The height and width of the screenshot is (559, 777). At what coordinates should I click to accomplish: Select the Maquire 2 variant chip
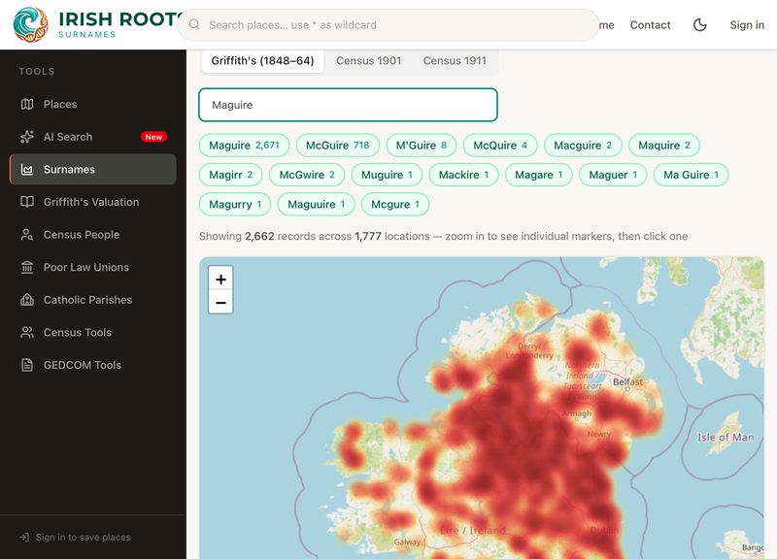point(664,145)
